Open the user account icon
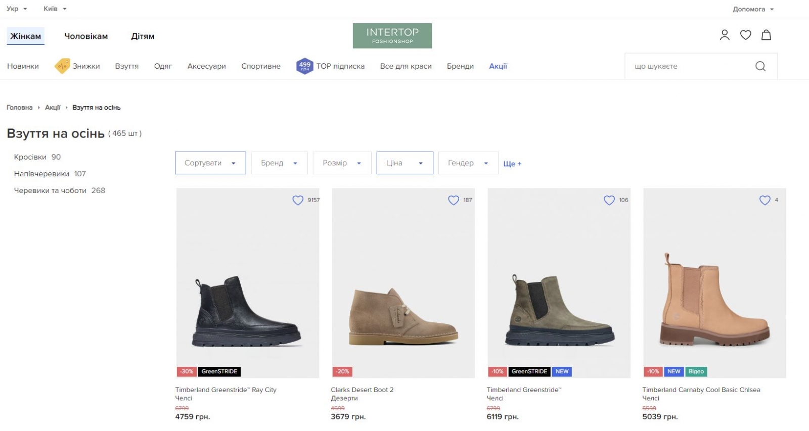The width and height of the screenshot is (809, 431). (725, 35)
